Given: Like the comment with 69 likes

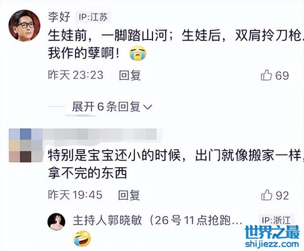Looking at the screenshot, I should pos(266,75).
